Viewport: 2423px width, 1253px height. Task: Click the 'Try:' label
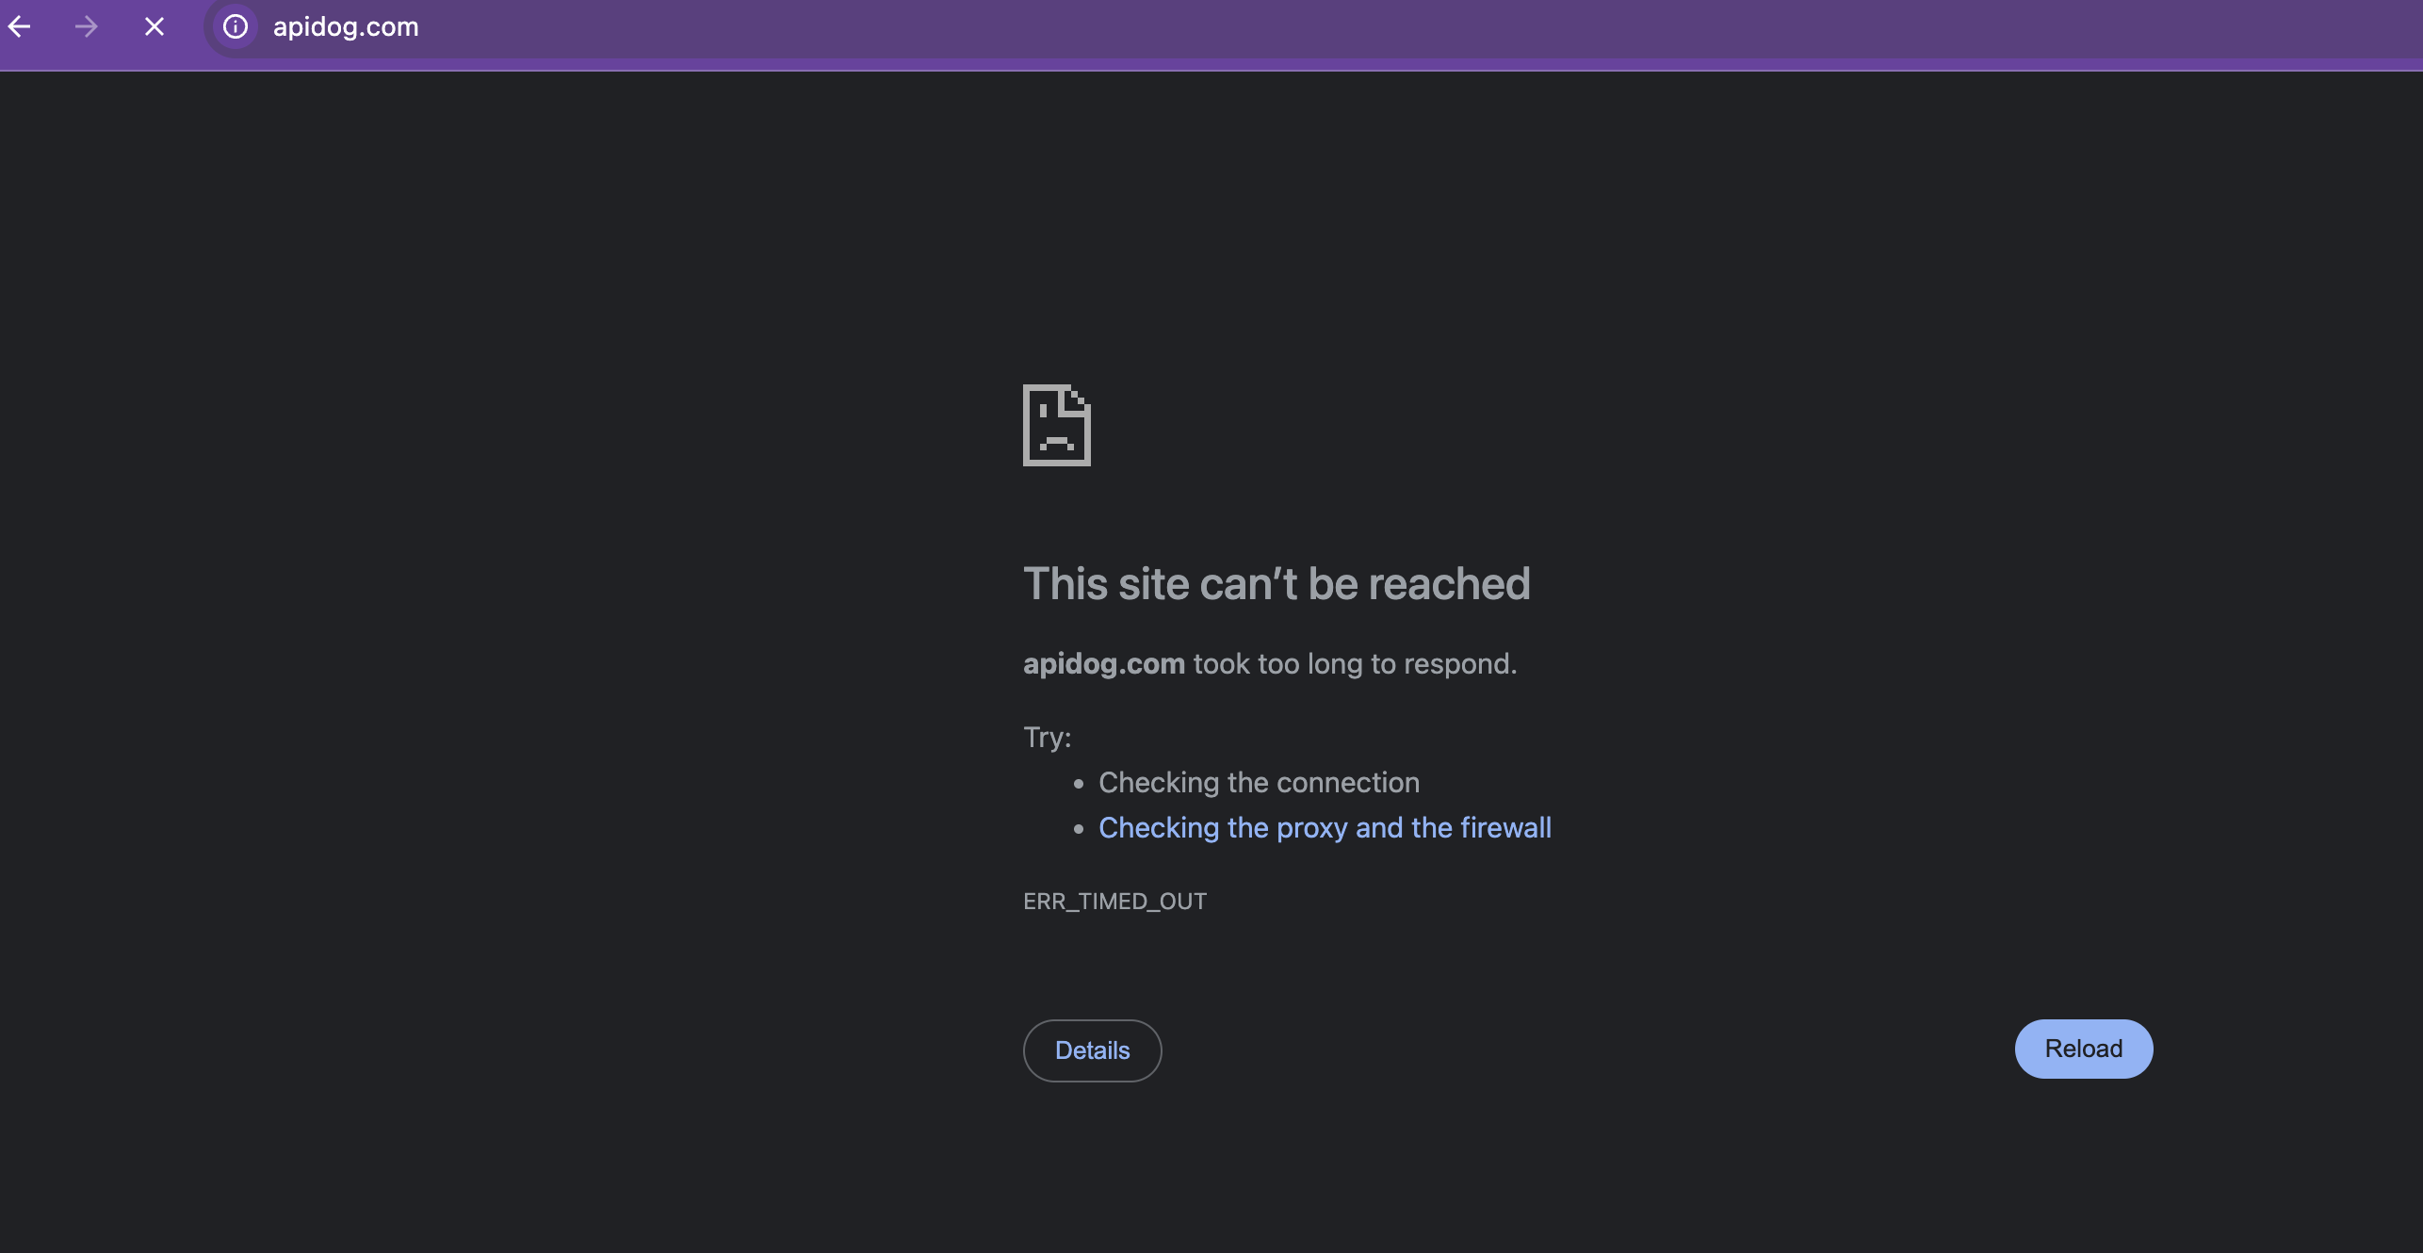[x=1048, y=737]
